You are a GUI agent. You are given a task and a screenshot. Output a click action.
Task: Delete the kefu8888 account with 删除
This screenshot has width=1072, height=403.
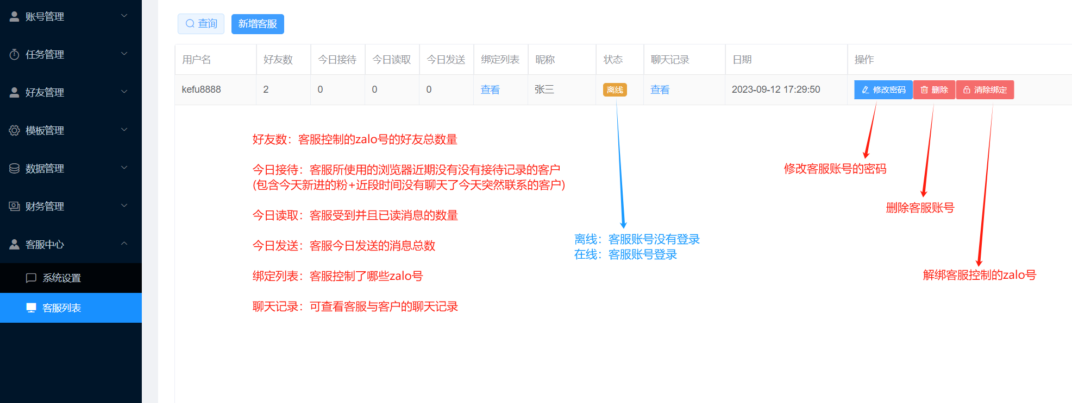point(934,90)
